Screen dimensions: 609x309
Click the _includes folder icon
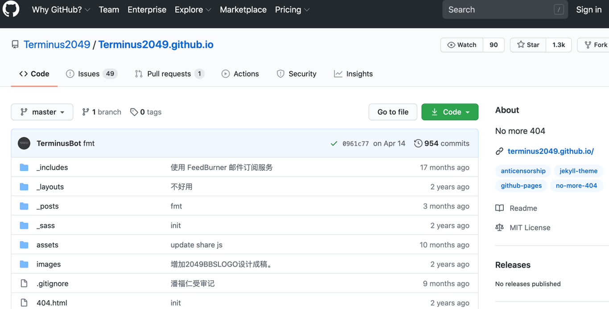(24, 167)
